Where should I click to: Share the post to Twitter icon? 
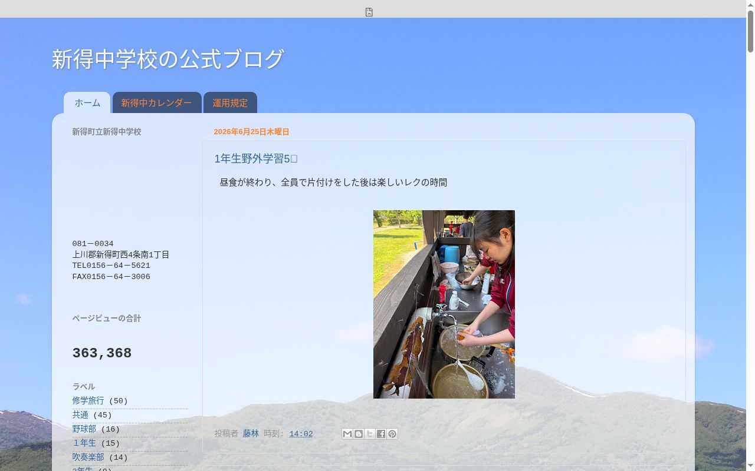[370, 434]
